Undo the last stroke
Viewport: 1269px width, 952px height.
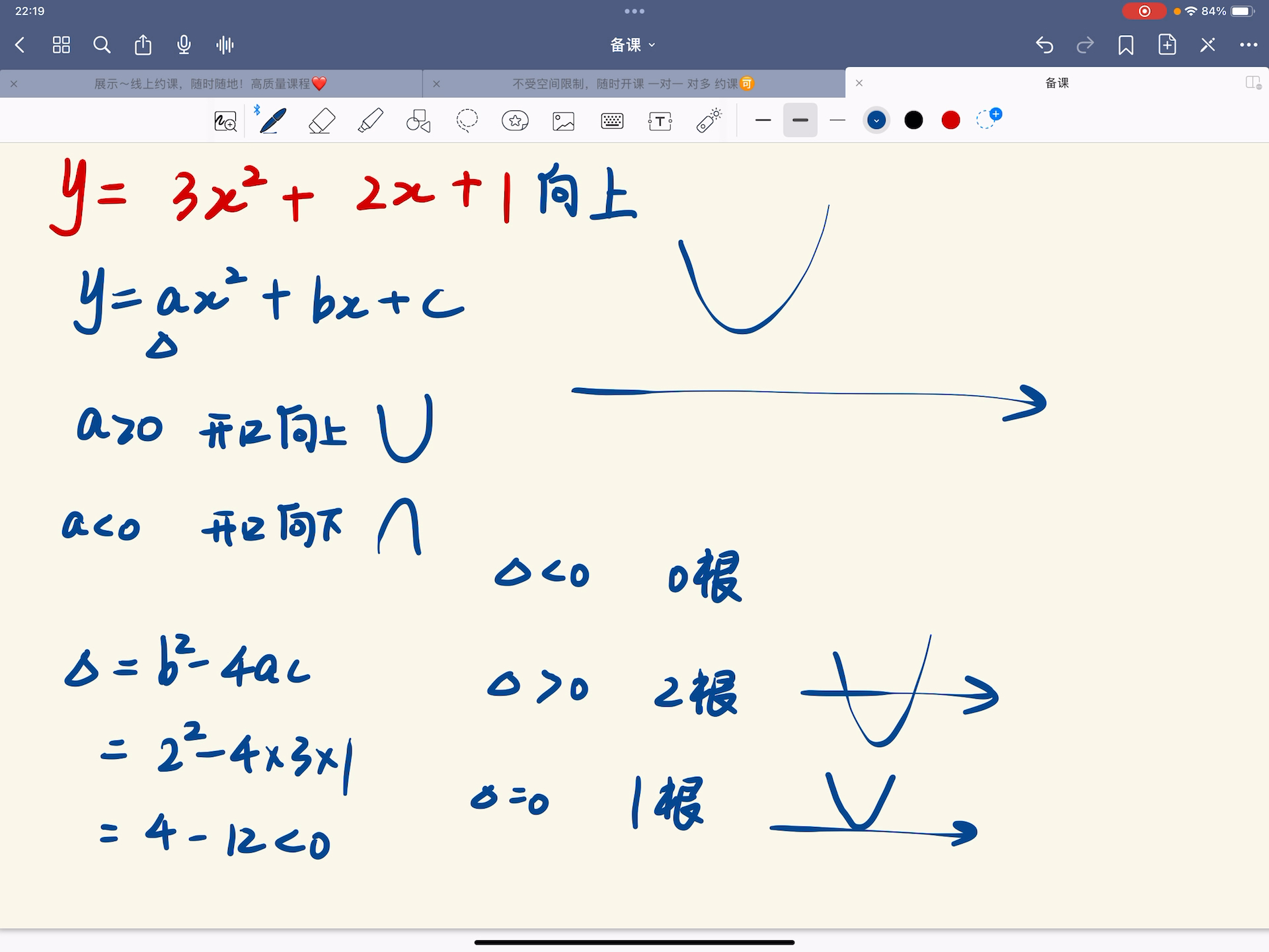point(1044,45)
